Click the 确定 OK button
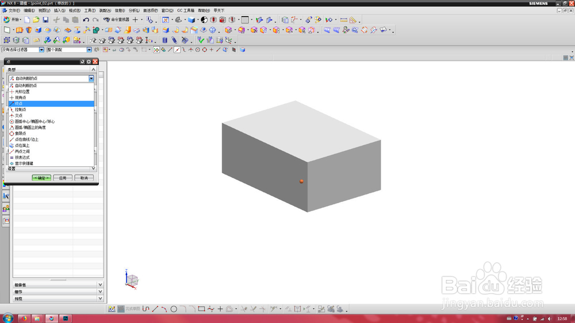 click(x=41, y=178)
